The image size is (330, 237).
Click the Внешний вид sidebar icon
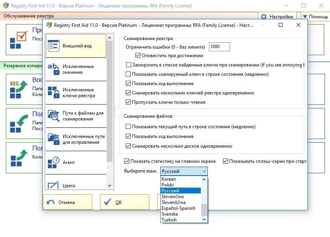(x=54, y=46)
